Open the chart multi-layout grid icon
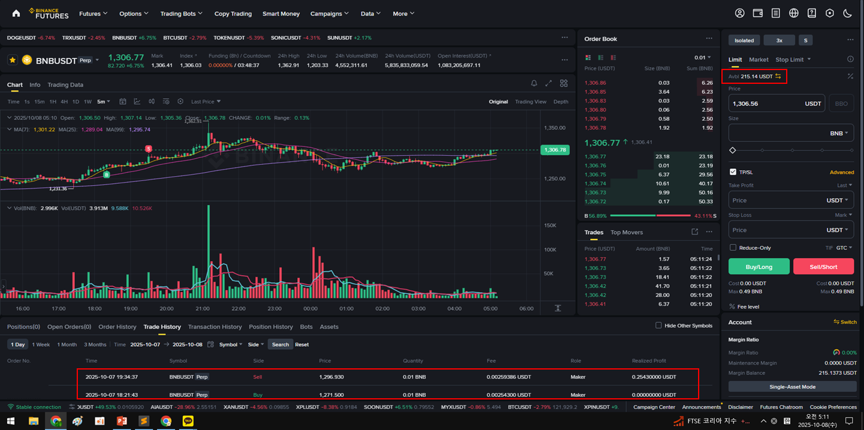This screenshot has height=430, width=864. click(x=564, y=83)
